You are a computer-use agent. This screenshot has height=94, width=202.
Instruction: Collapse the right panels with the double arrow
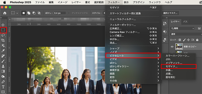coord(167,18)
